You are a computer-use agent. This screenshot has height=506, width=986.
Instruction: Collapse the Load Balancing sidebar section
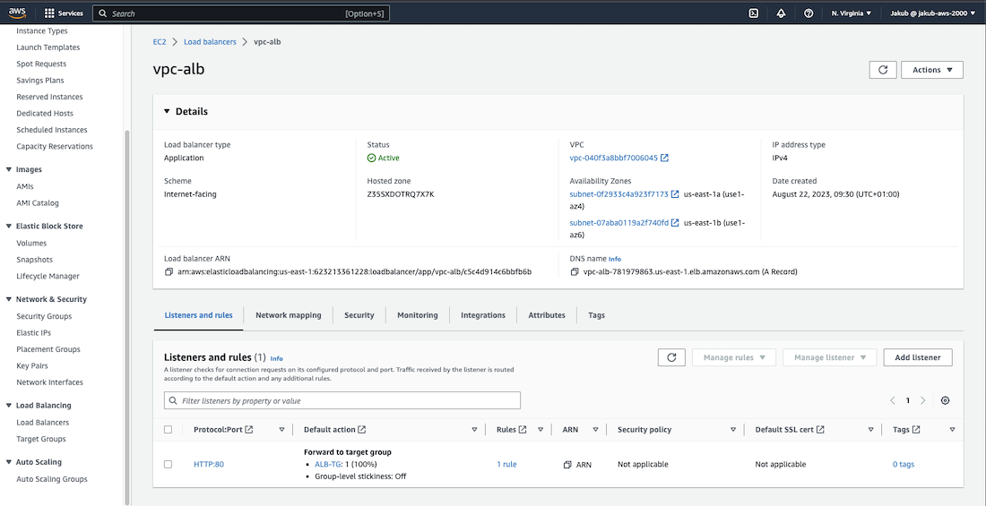tap(9, 406)
